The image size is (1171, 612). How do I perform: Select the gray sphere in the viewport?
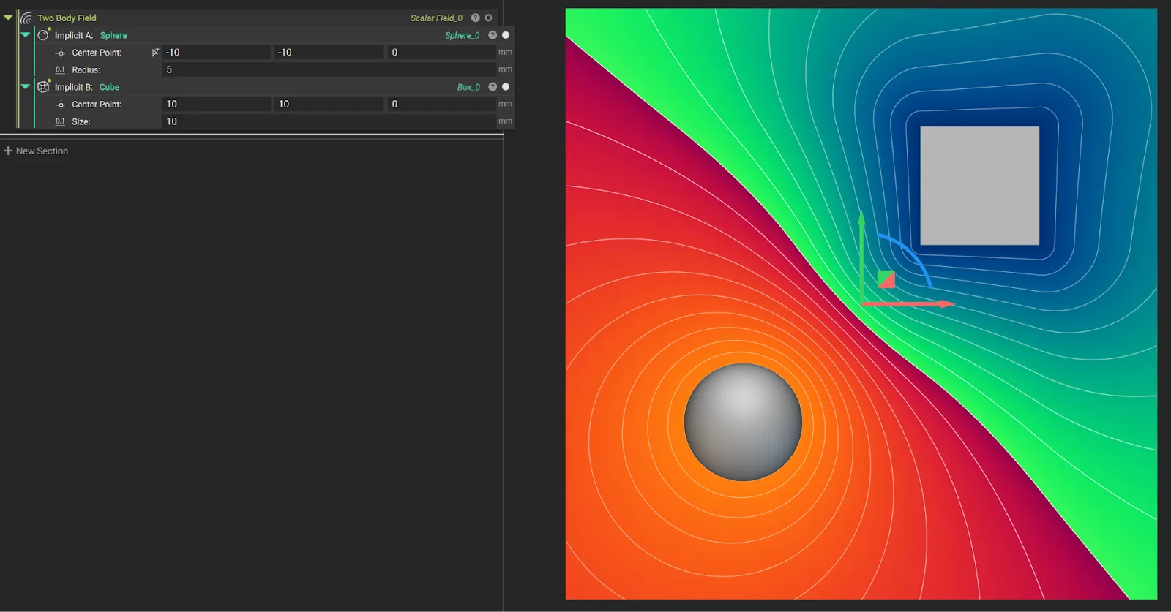(x=743, y=422)
